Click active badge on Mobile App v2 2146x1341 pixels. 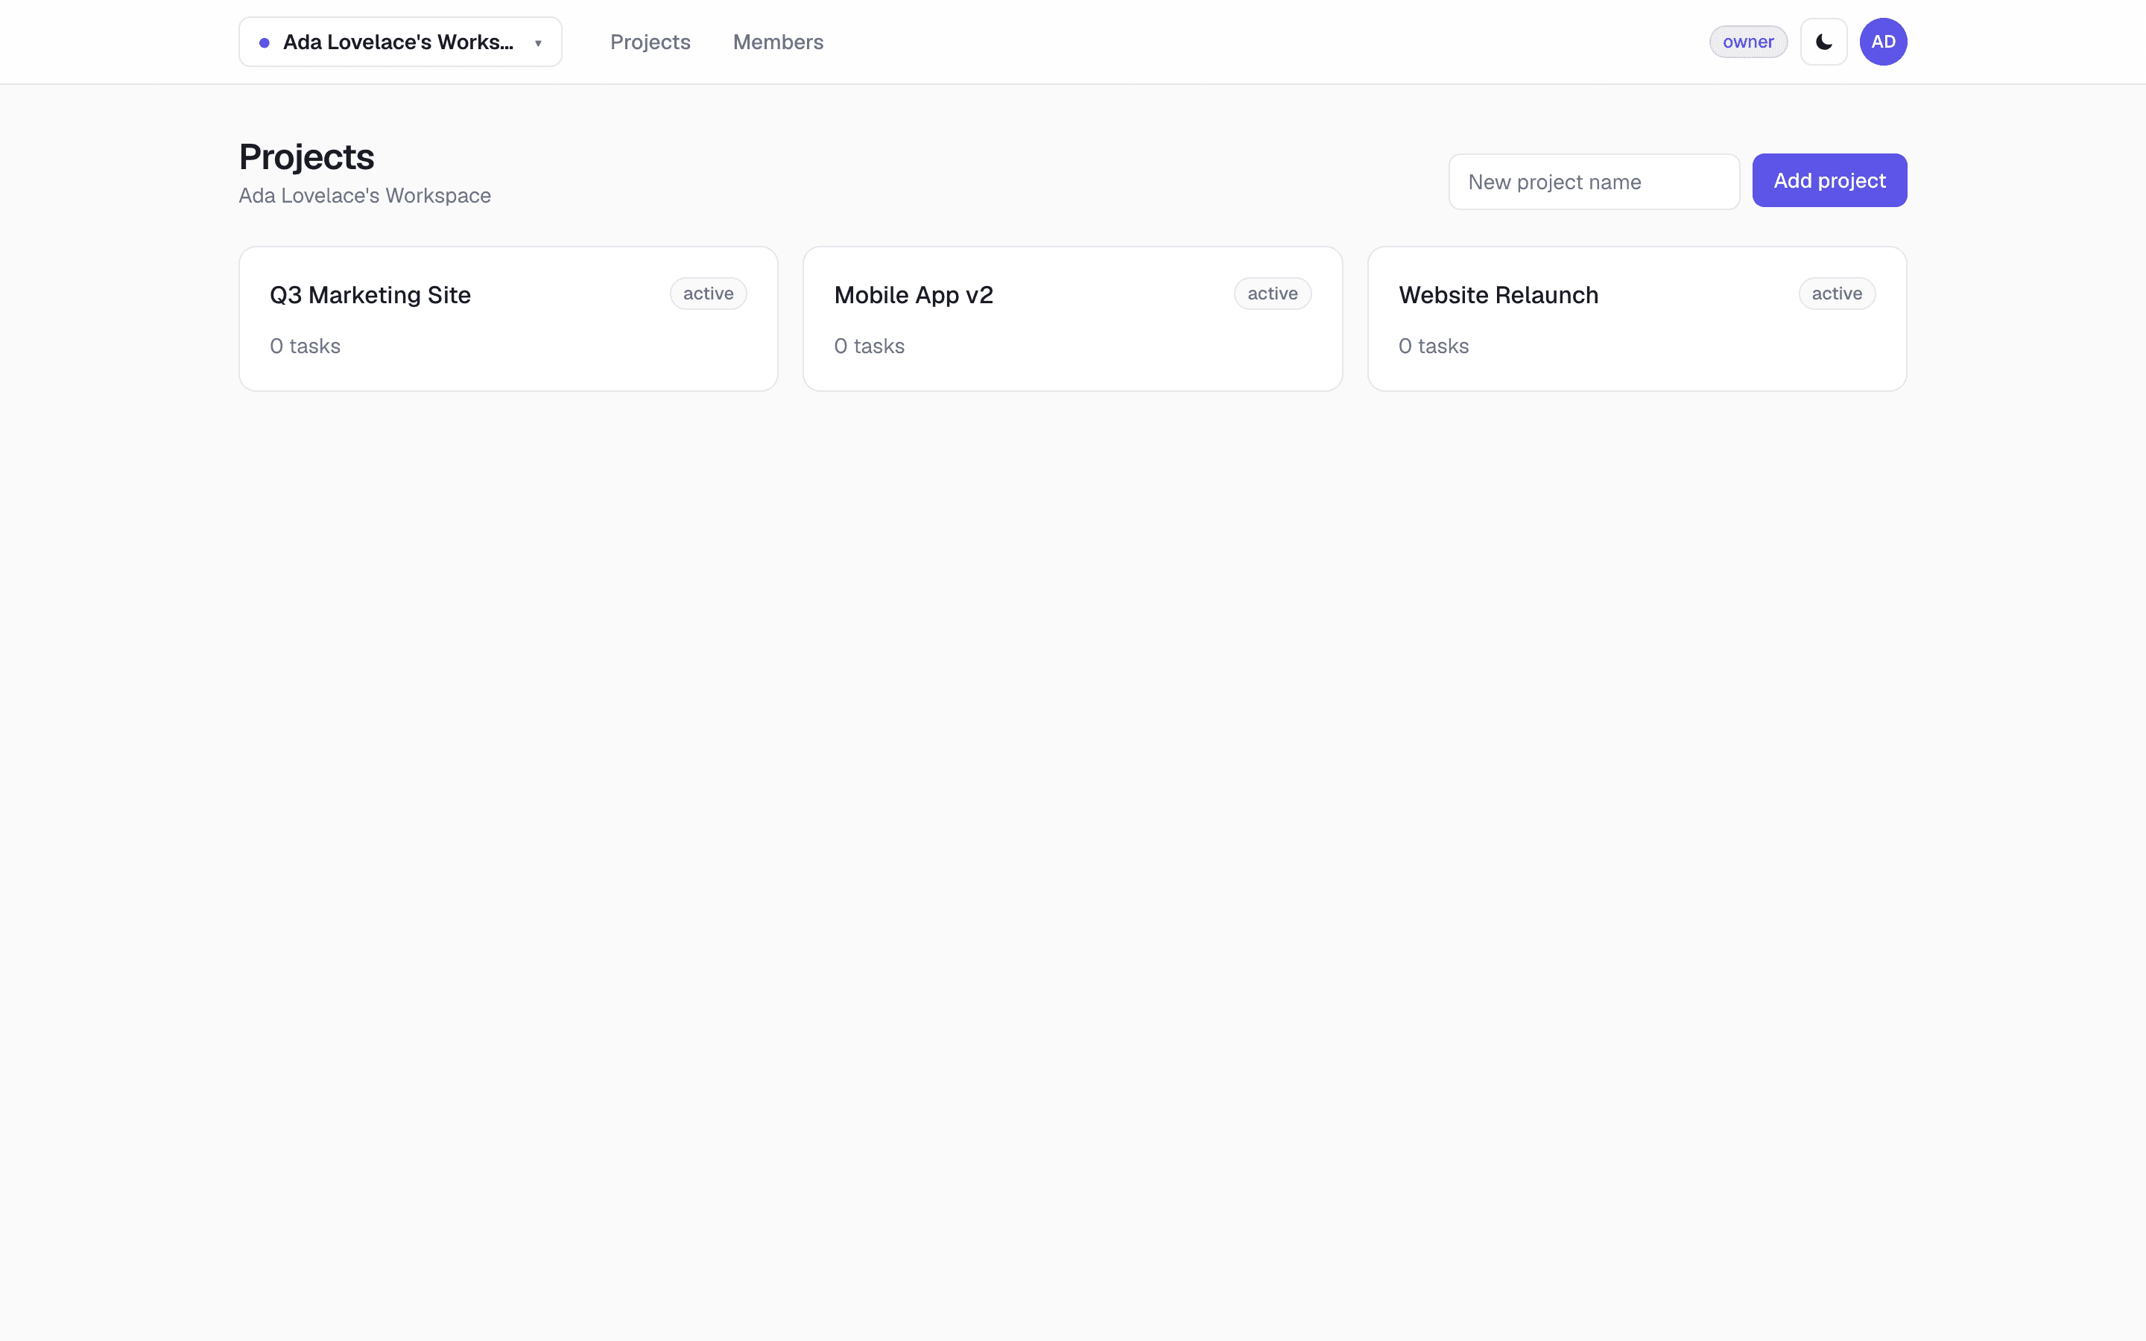1273,294
